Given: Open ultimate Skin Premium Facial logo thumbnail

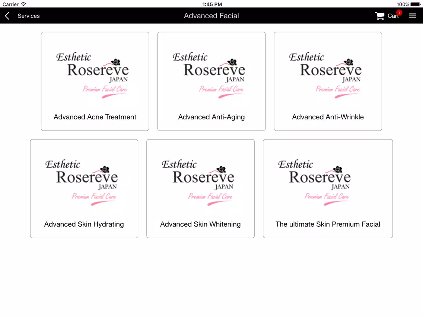Looking at the screenshot, I should (x=315, y=182).
